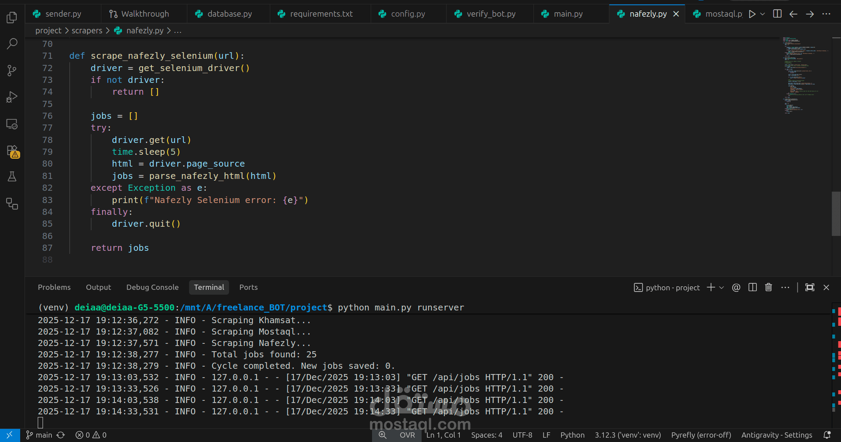Open the Explorer view in activity bar

pyautogui.click(x=12, y=18)
